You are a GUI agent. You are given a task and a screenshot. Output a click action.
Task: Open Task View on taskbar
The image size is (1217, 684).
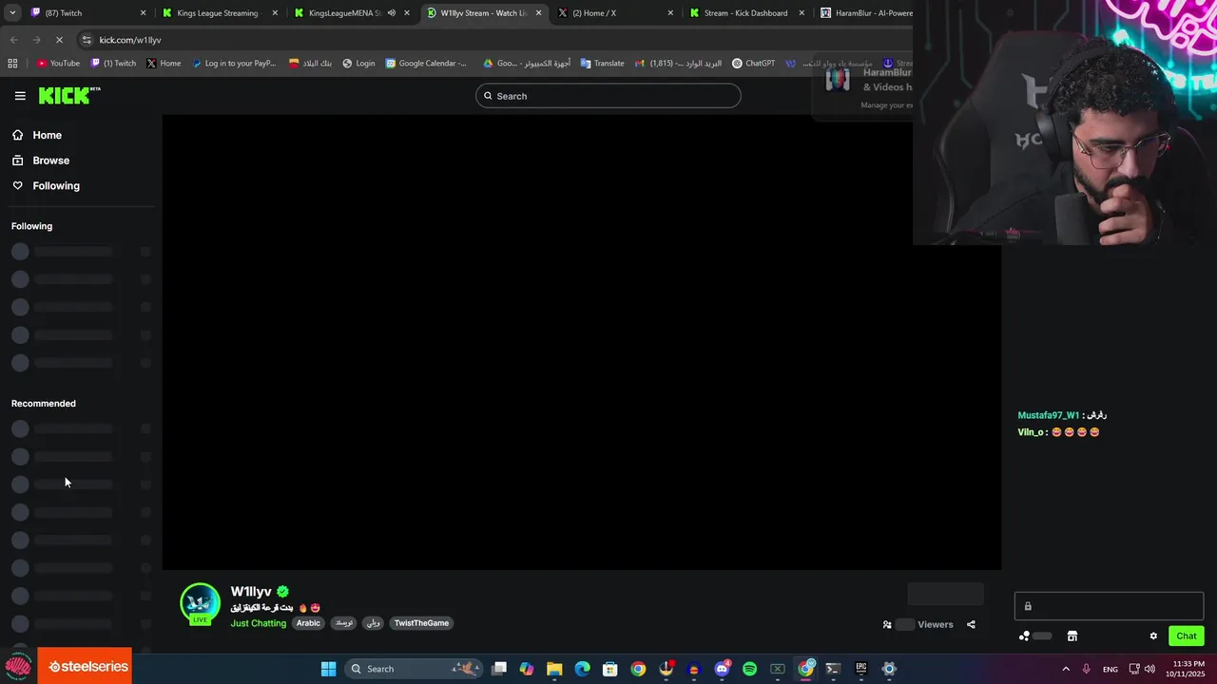pyautogui.click(x=499, y=669)
